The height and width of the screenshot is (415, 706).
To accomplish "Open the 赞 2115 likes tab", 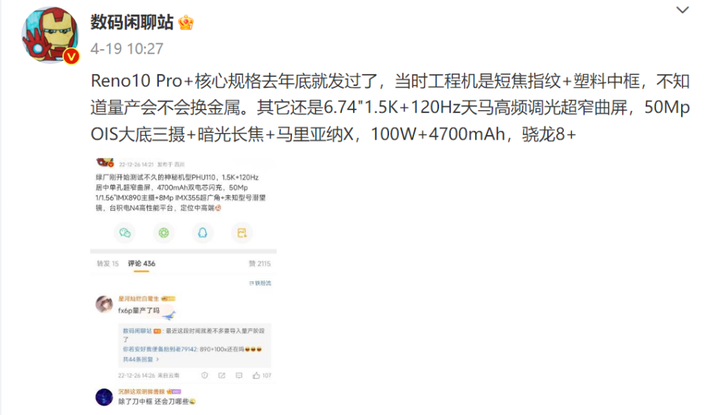I will pos(260,264).
